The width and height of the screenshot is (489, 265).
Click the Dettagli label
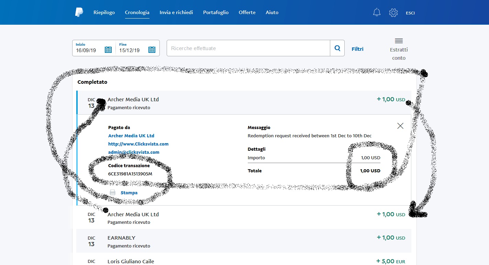tap(257, 149)
